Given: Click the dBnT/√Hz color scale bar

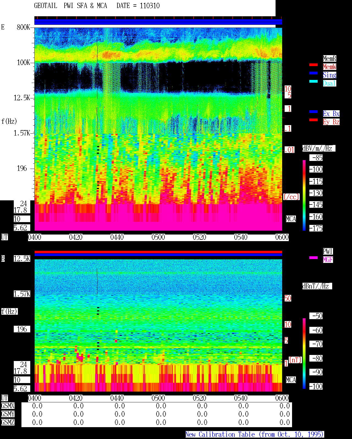Looking at the screenshot, I should [304, 354].
